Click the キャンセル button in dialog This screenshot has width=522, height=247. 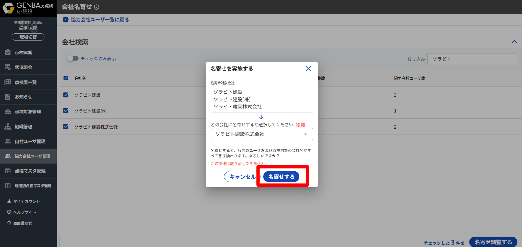242,177
